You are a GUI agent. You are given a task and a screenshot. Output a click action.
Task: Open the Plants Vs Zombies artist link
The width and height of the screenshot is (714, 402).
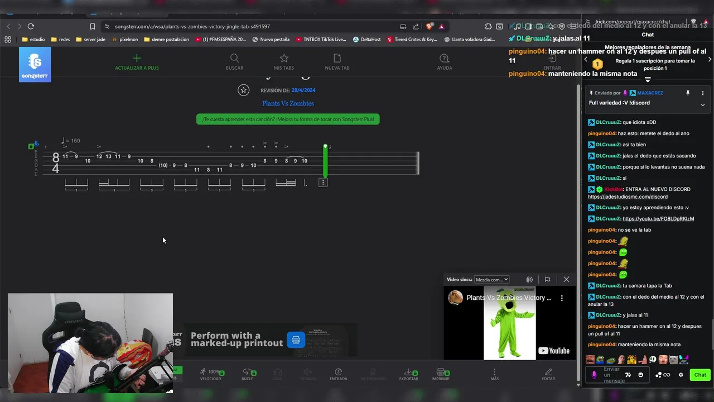pyautogui.click(x=288, y=103)
